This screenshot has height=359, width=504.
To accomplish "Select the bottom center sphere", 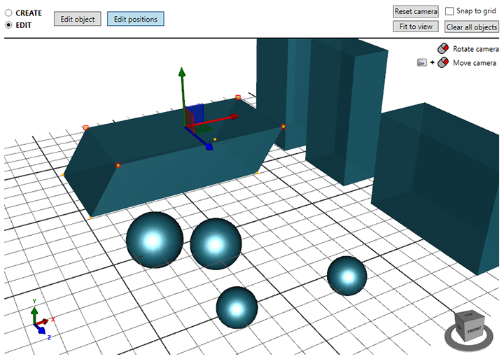I will point(237,308).
